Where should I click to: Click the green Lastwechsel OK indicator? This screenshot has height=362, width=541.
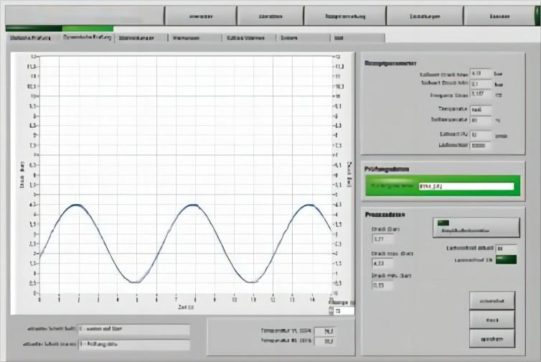[x=506, y=259]
